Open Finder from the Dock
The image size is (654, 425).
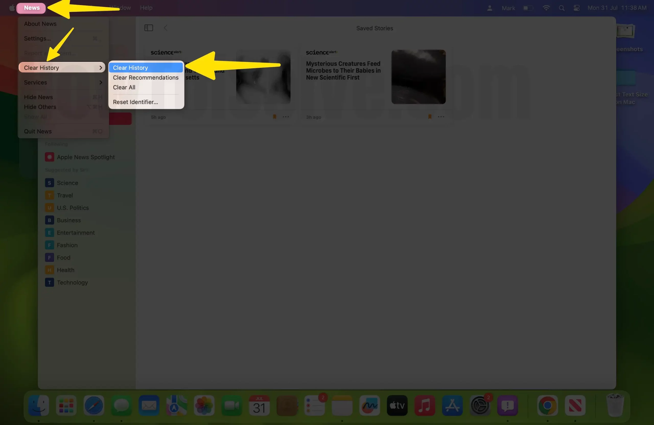(x=39, y=406)
